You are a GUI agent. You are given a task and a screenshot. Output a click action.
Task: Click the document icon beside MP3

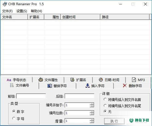coord(134,80)
